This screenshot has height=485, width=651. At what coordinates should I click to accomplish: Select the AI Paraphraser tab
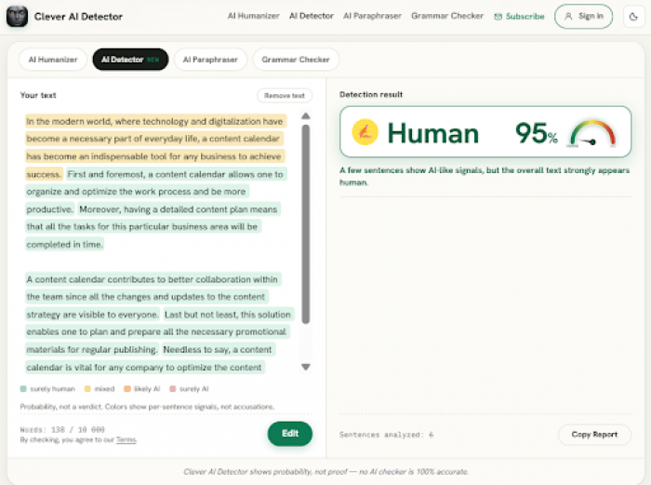pyautogui.click(x=210, y=60)
